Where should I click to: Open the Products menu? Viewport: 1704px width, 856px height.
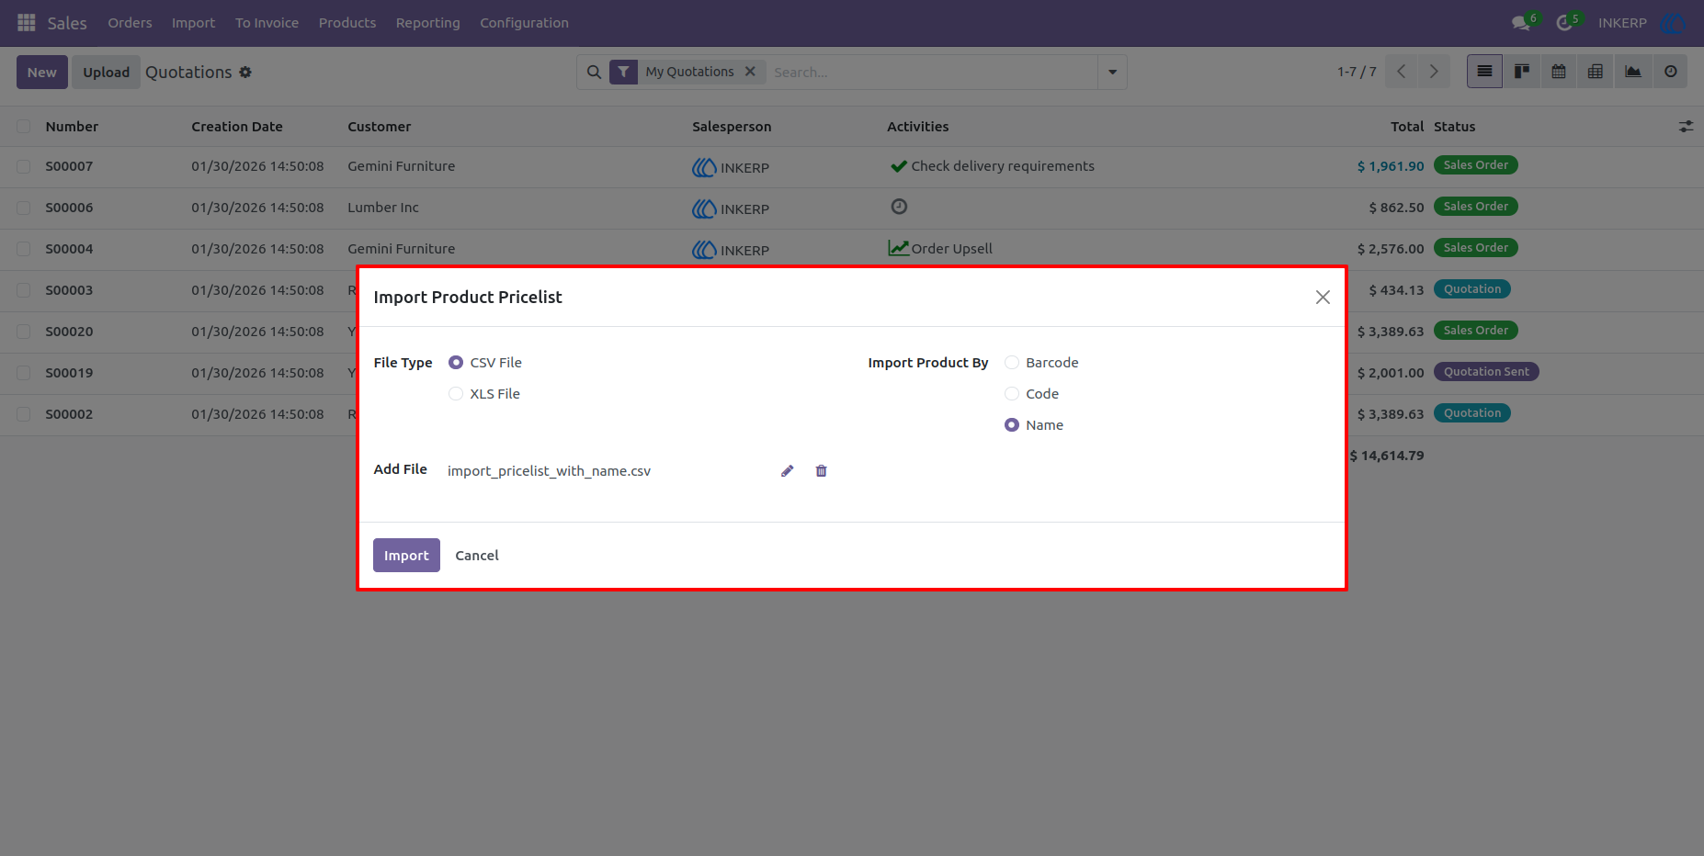[347, 23]
